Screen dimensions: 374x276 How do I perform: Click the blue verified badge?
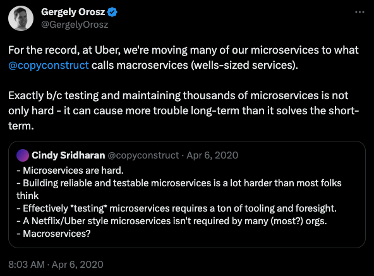point(112,12)
